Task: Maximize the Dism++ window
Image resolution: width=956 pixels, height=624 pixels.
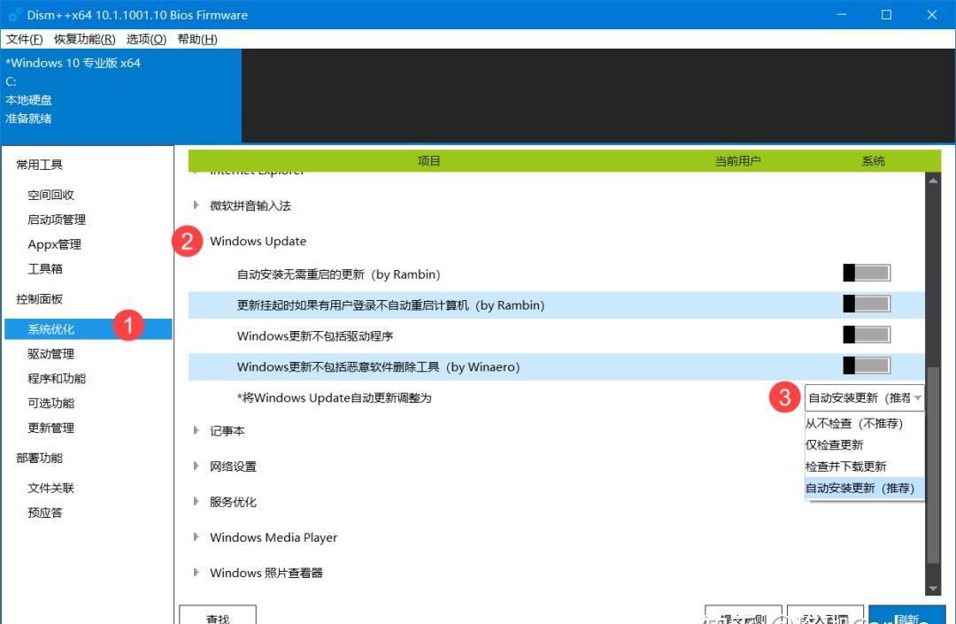Action: click(886, 15)
